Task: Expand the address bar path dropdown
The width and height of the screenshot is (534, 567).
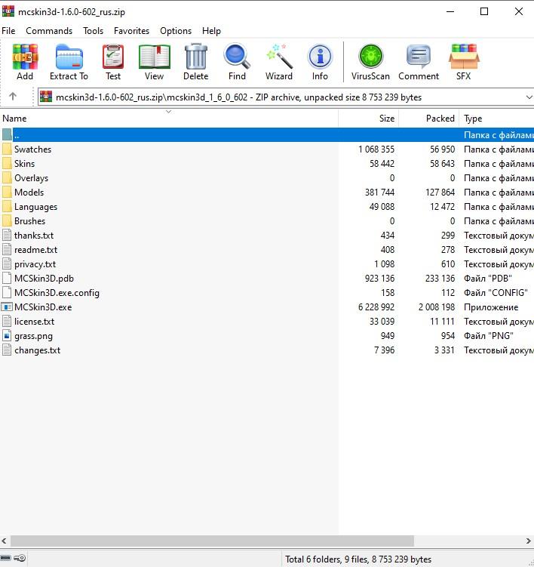Action: [x=529, y=97]
